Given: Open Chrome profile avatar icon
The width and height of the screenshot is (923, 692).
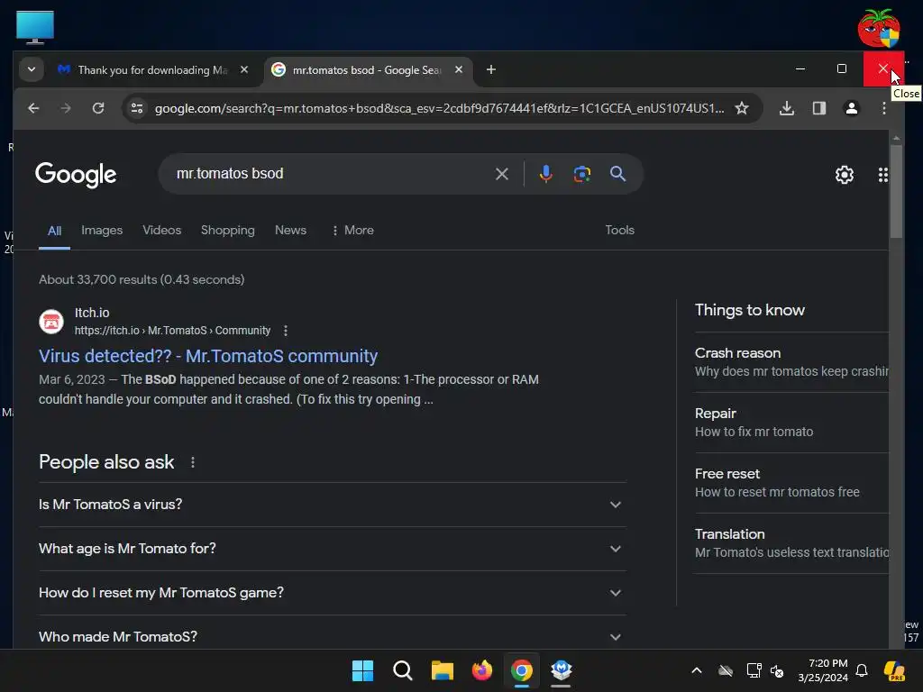Looking at the screenshot, I should pyautogui.click(x=851, y=108).
